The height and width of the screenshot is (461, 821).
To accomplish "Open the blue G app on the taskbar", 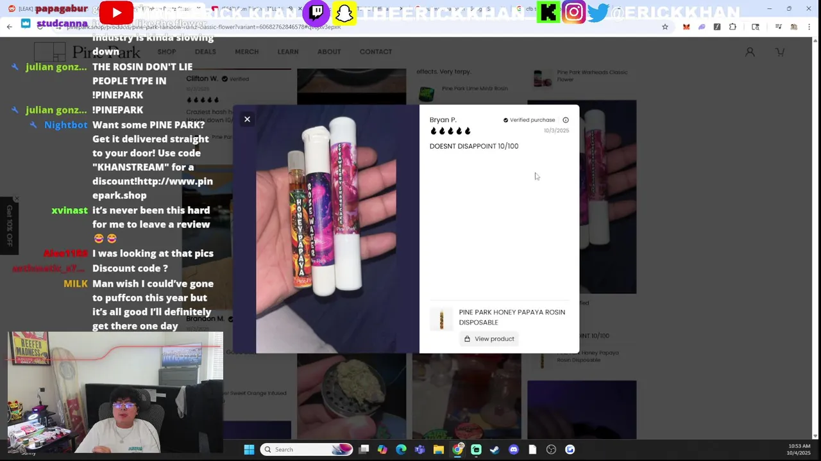I will pos(570,449).
